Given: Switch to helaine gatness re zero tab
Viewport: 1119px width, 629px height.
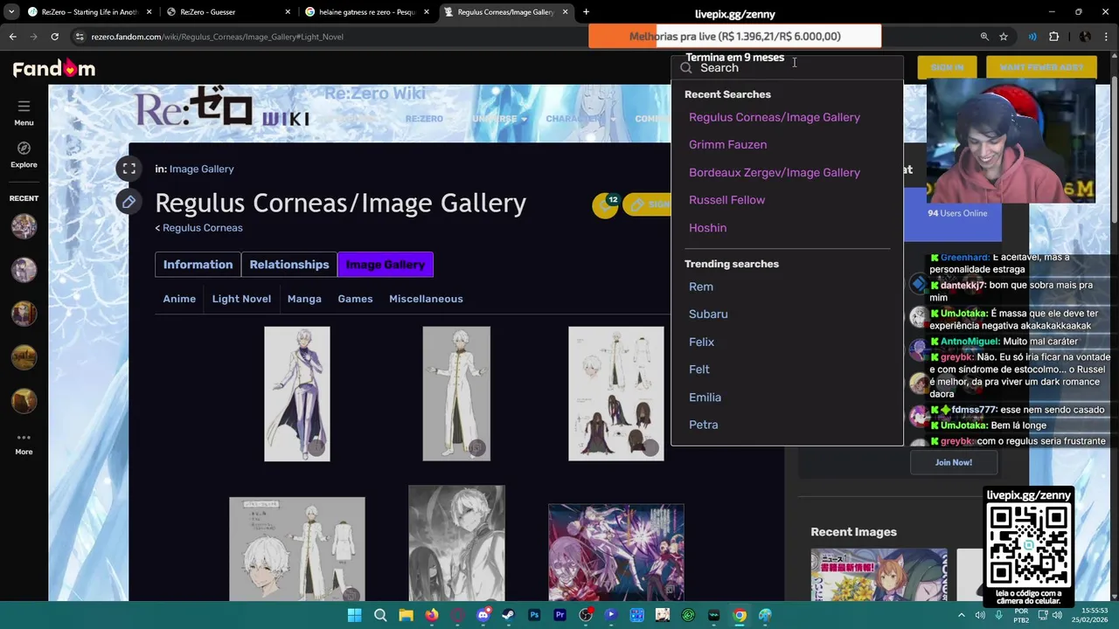Looking at the screenshot, I should pyautogui.click(x=367, y=12).
